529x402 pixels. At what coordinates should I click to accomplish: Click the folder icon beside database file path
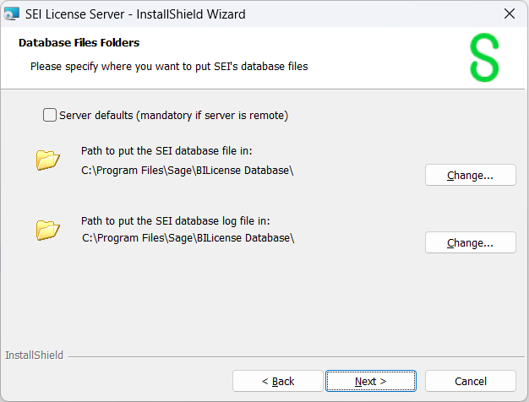pos(48,160)
